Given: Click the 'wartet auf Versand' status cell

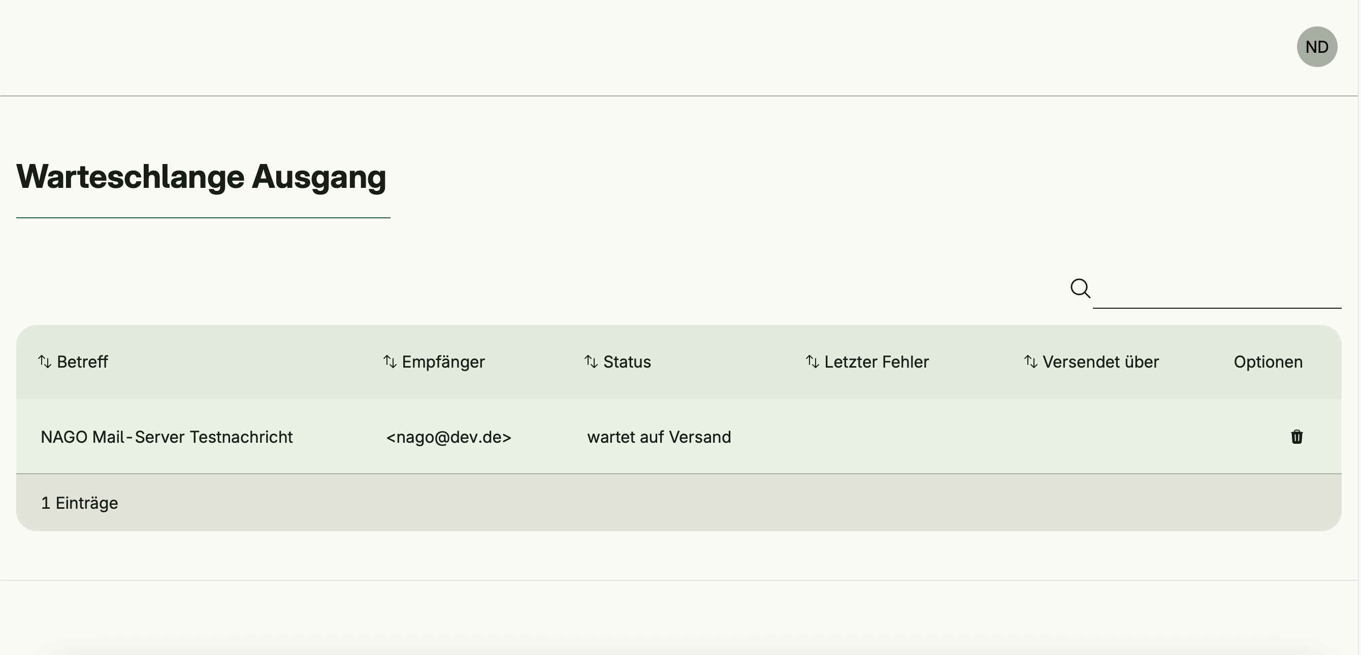Looking at the screenshot, I should pyautogui.click(x=659, y=437).
